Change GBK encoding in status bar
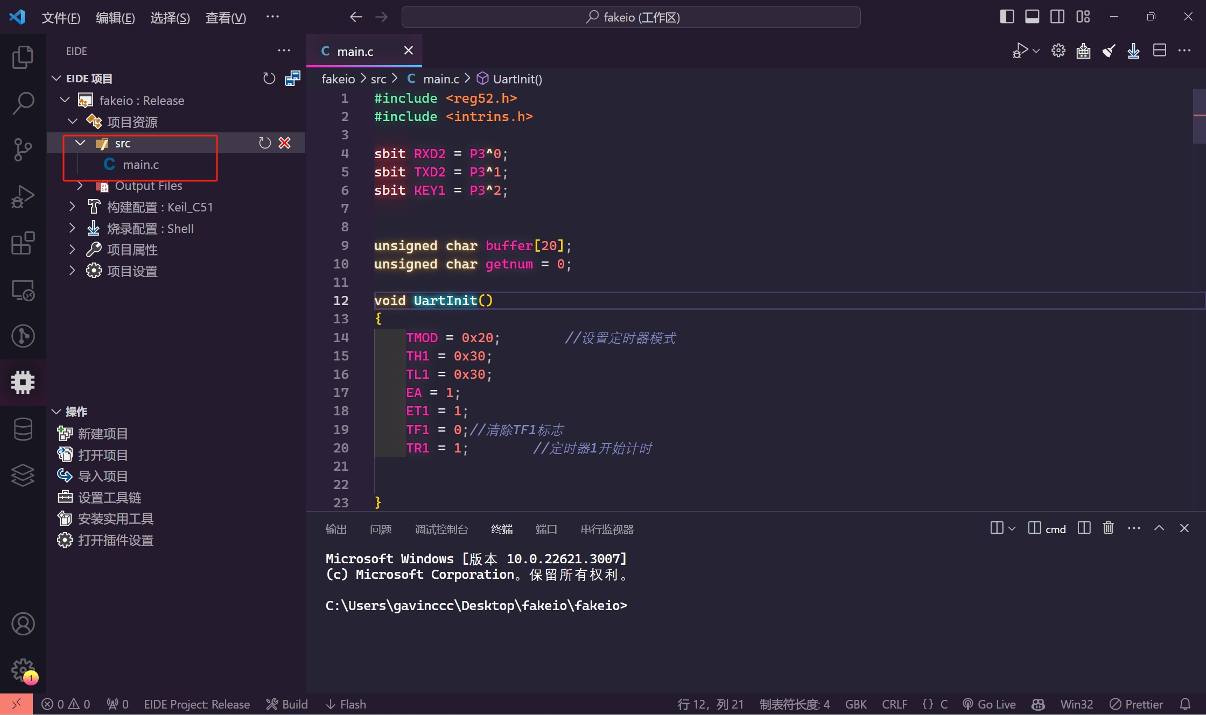1206x715 pixels. pos(856,704)
